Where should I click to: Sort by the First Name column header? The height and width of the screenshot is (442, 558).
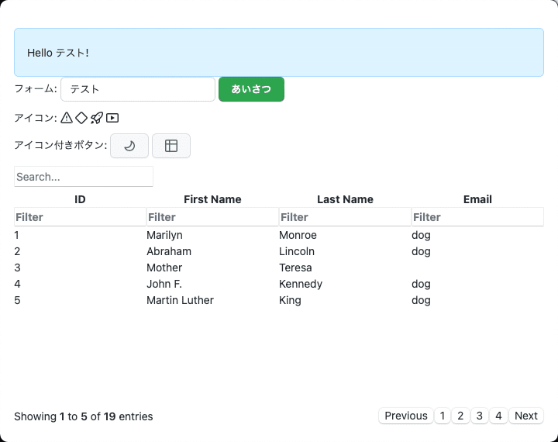pyautogui.click(x=212, y=199)
